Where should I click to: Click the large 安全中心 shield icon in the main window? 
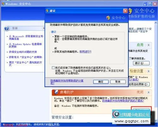(x=130, y=11)
